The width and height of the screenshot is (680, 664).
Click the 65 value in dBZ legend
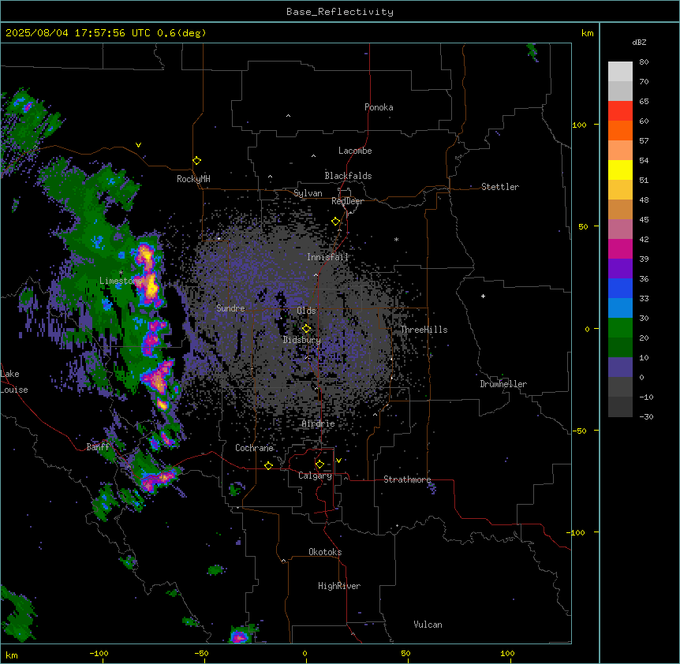coord(644,102)
